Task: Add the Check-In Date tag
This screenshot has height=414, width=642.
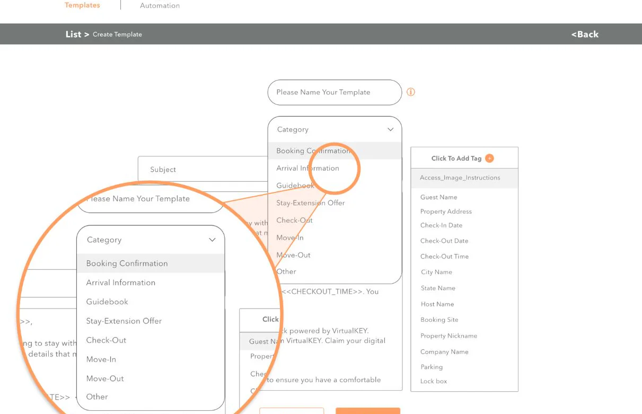Action: [441, 225]
